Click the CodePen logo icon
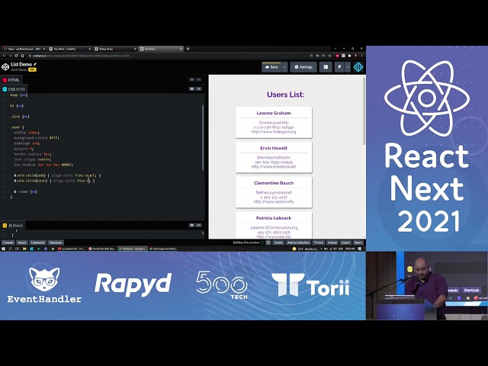Viewport: 488px width, 366px height. pyautogui.click(x=5, y=67)
